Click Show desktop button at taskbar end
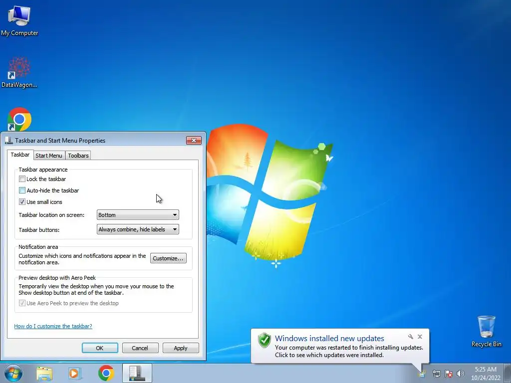The image size is (511, 383). (507, 374)
